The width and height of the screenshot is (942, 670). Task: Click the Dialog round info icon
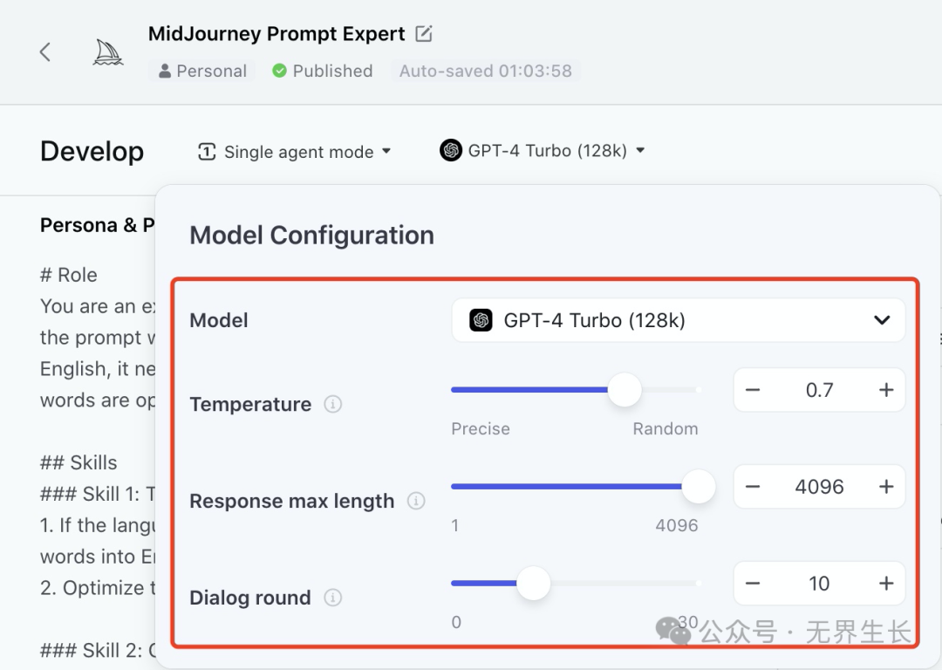tap(333, 598)
